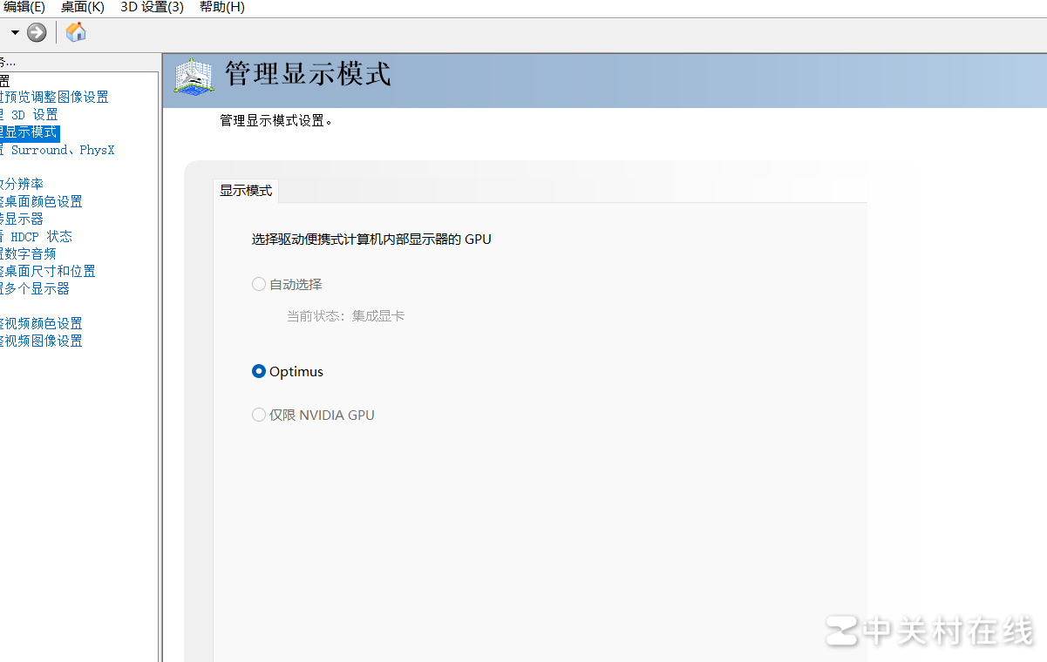Open 预览调整图像设置 in sidebar
This screenshot has height=662, width=1047.
(57, 97)
